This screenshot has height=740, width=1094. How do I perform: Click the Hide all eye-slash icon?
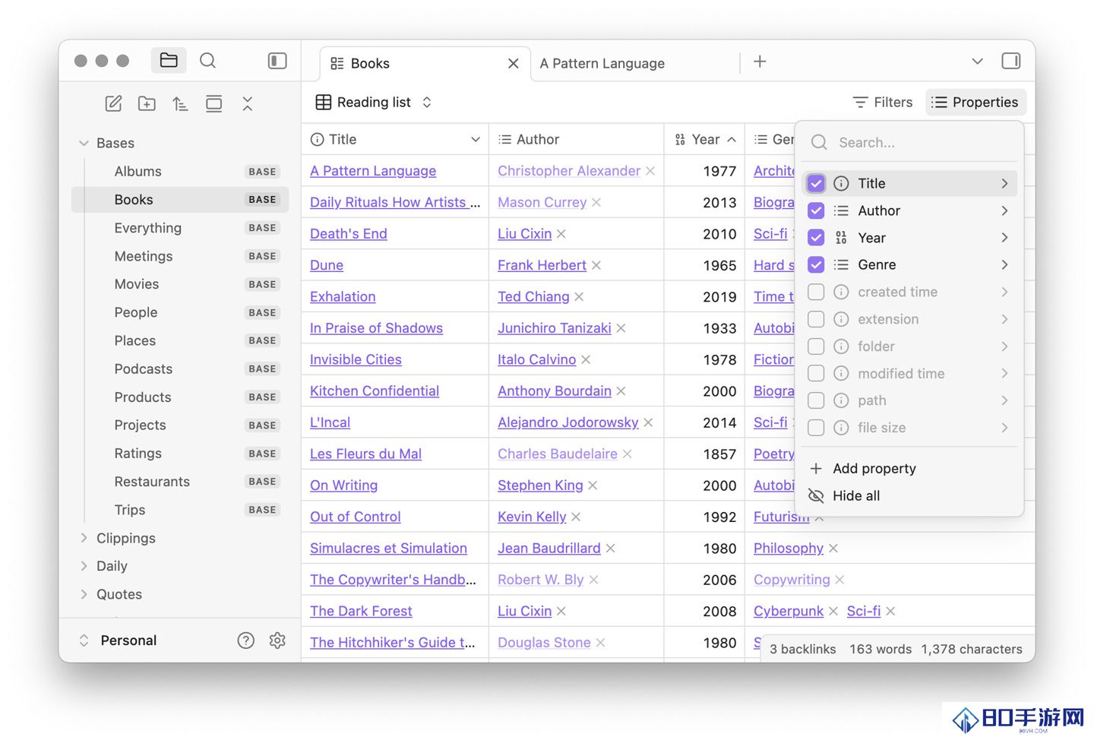click(x=816, y=495)
